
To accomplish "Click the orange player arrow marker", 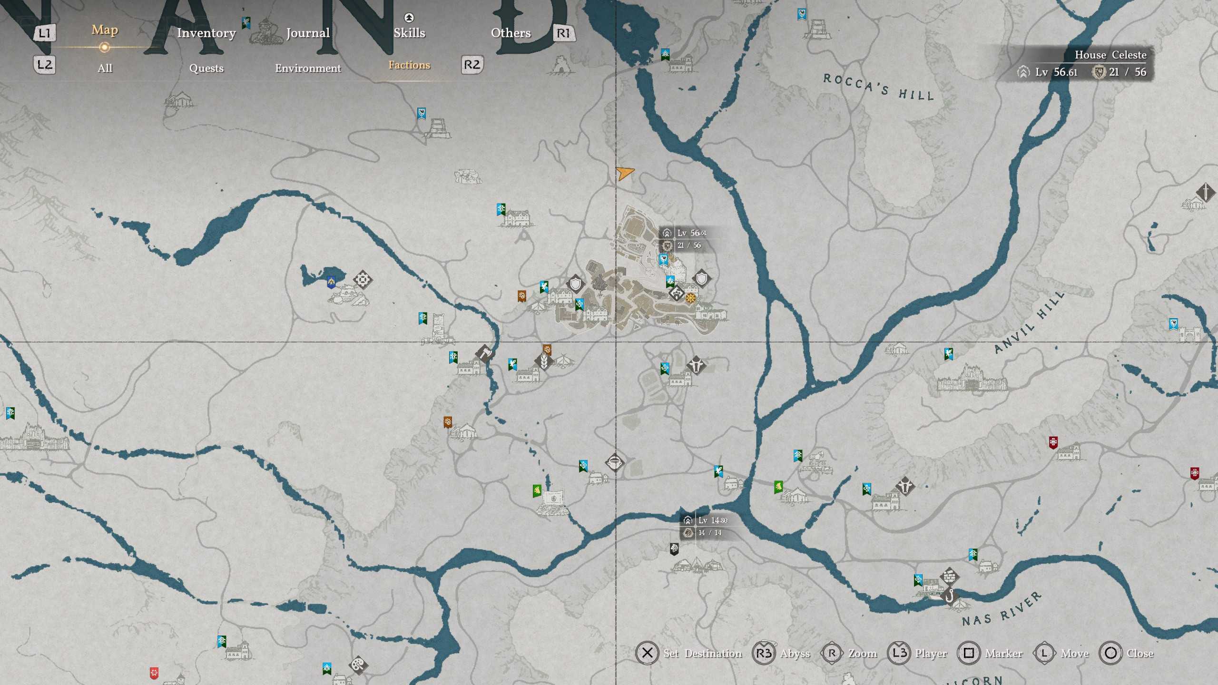I will pyautogui.click(x=625, y=173).
